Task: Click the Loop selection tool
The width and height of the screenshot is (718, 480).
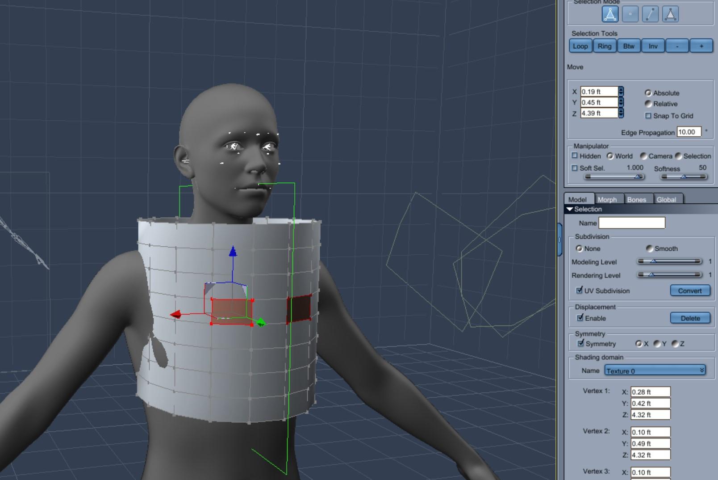Action: pyautogui.click(x=580, y=46)
